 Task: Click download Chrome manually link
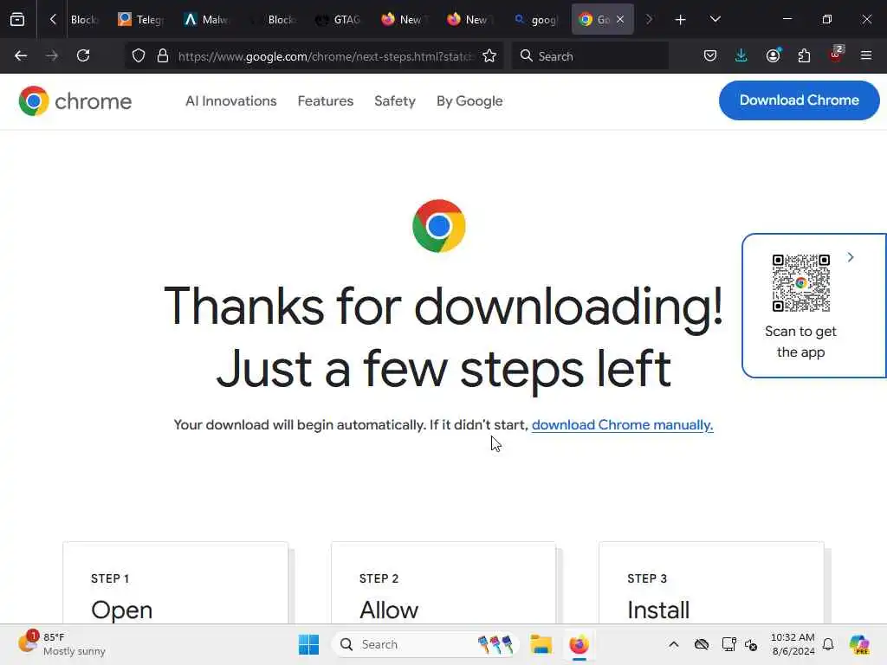point(622,425)
